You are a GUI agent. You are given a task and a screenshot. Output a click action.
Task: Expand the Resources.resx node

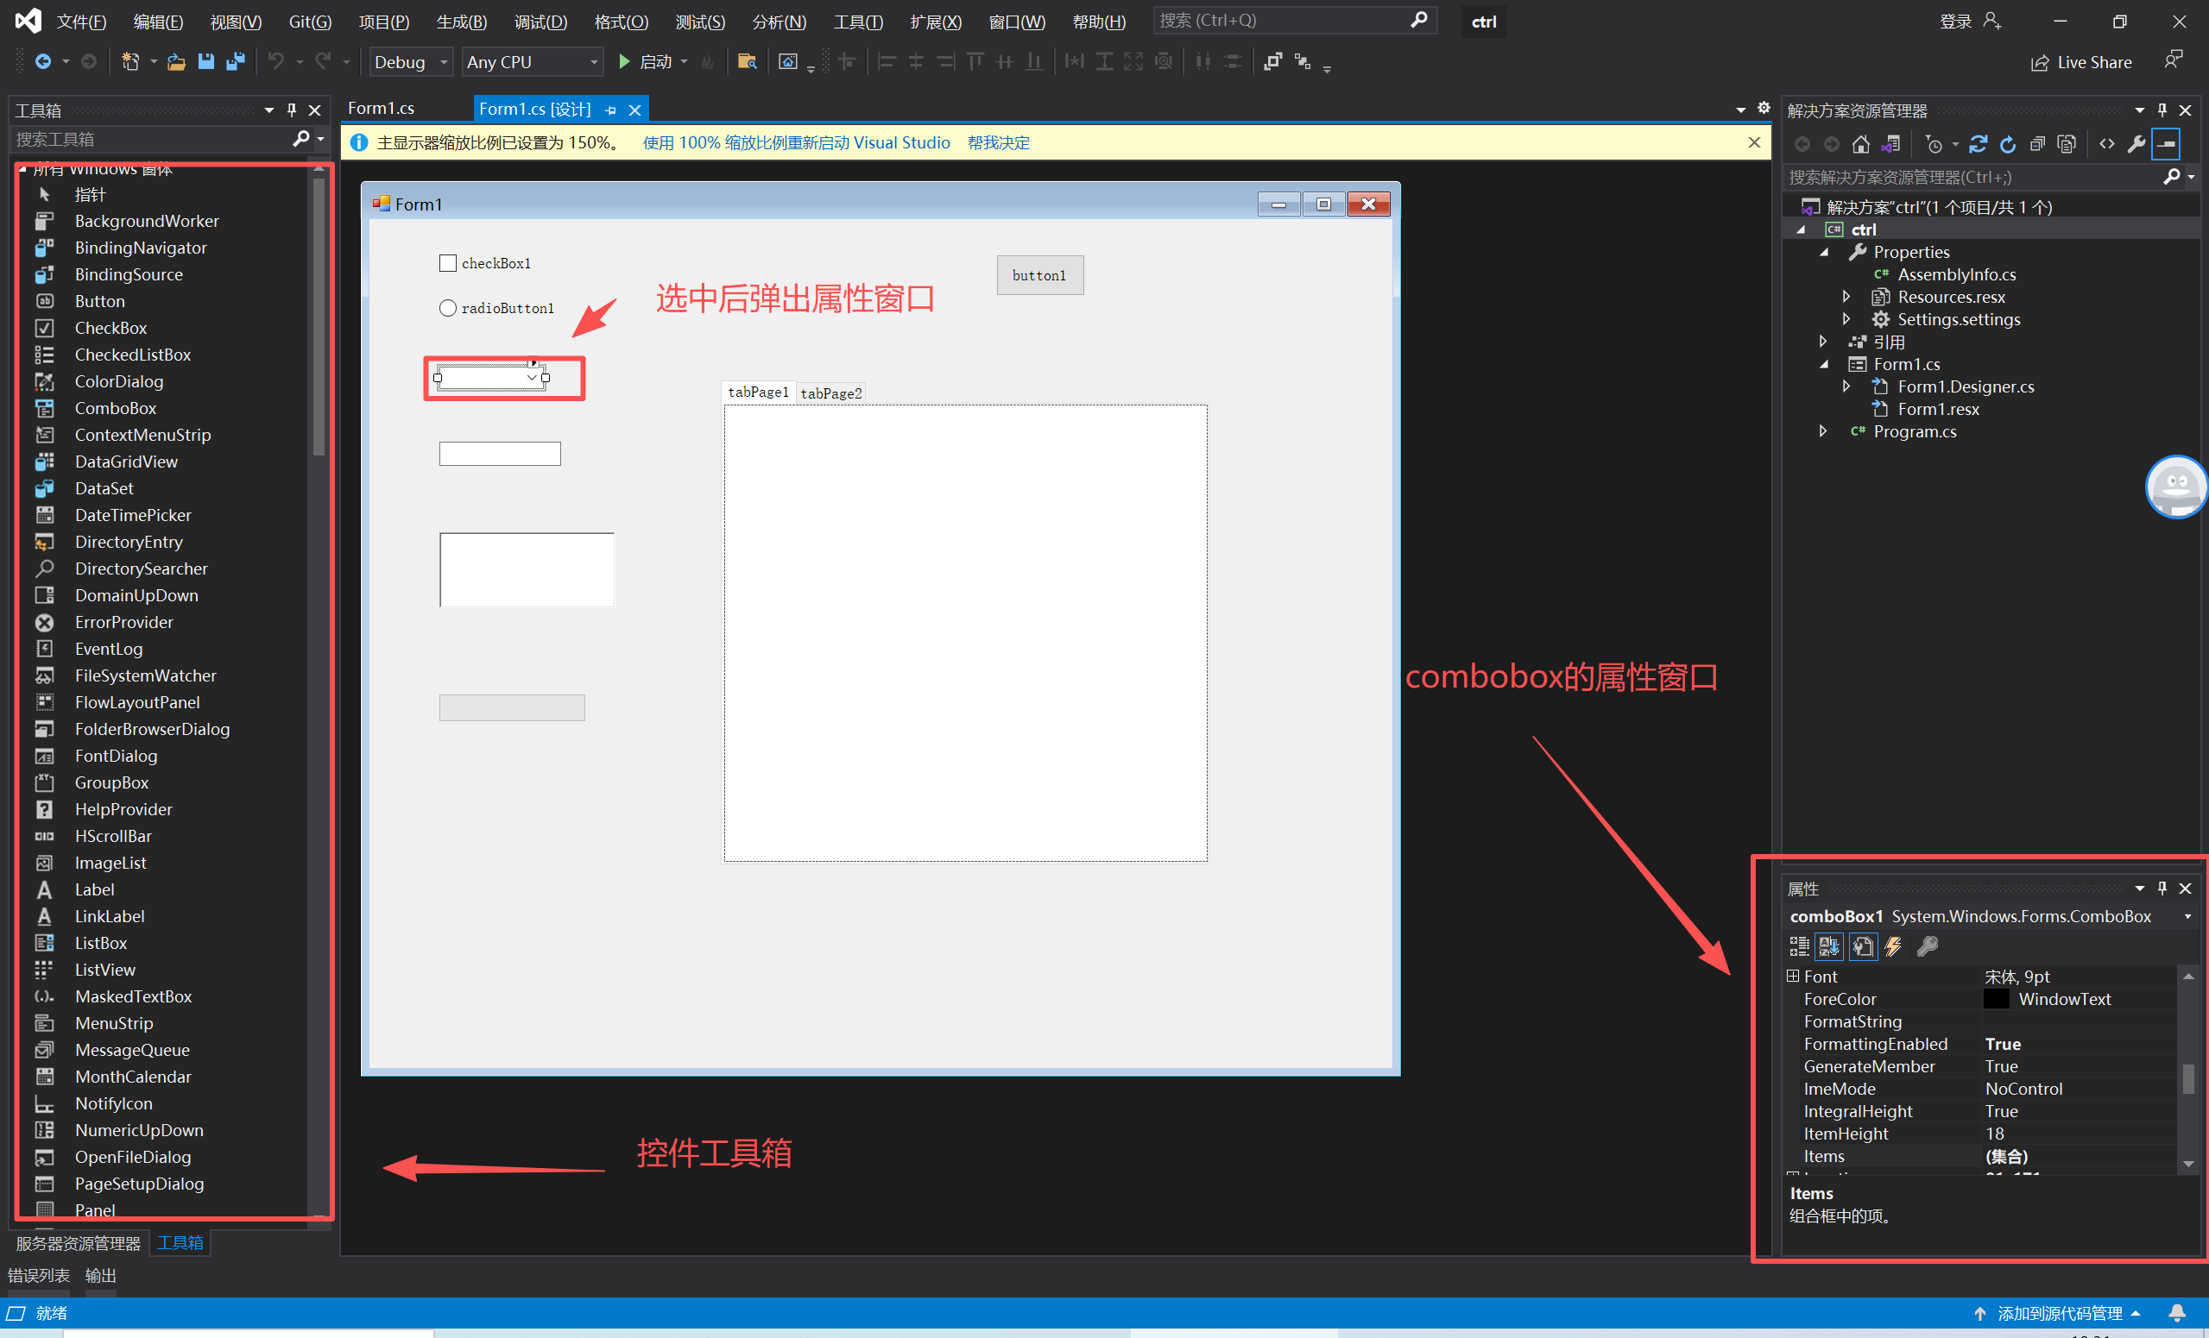point(1846,296)
